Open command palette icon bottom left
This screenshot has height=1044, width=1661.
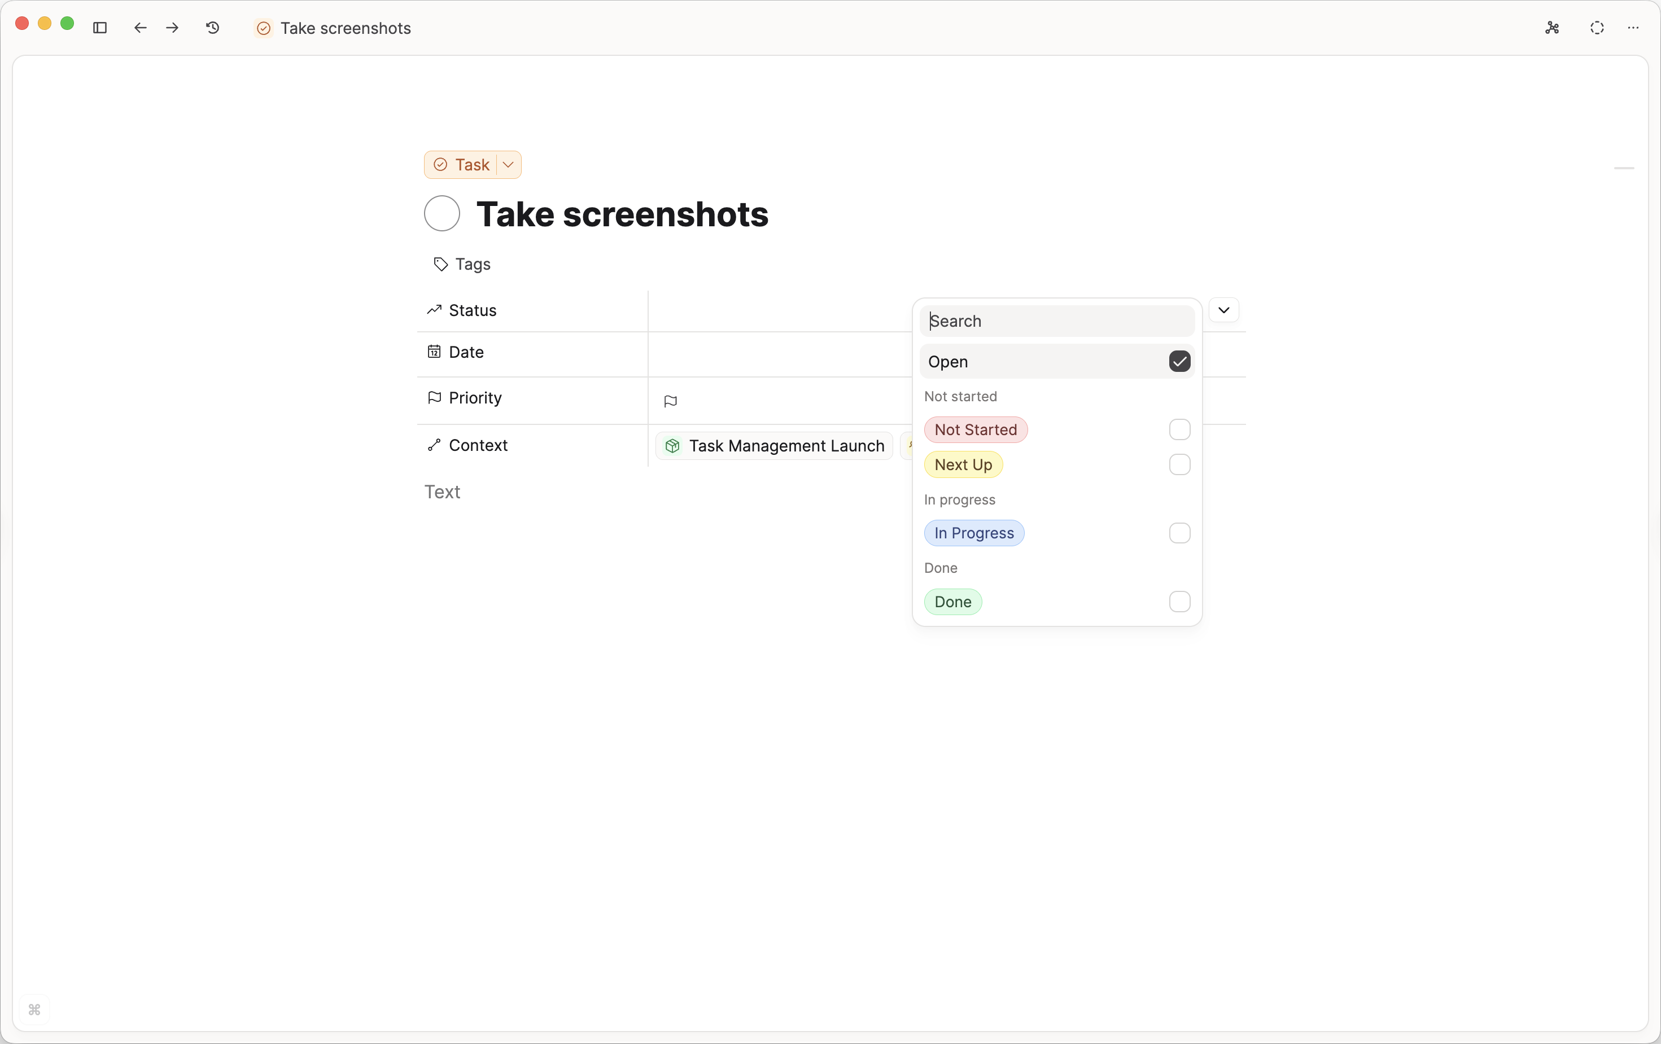tap(34, 1010)
